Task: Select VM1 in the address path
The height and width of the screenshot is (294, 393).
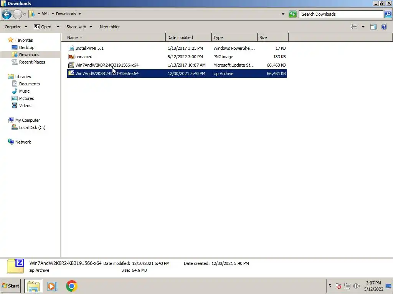Action: click(46, 14)
